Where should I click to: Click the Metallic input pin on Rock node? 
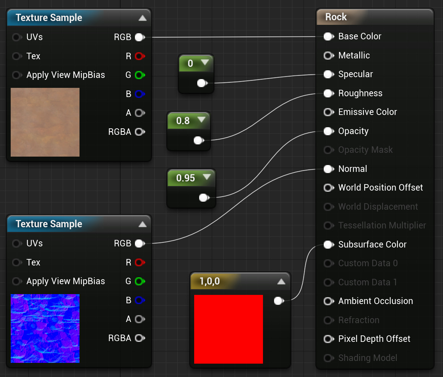328,56
